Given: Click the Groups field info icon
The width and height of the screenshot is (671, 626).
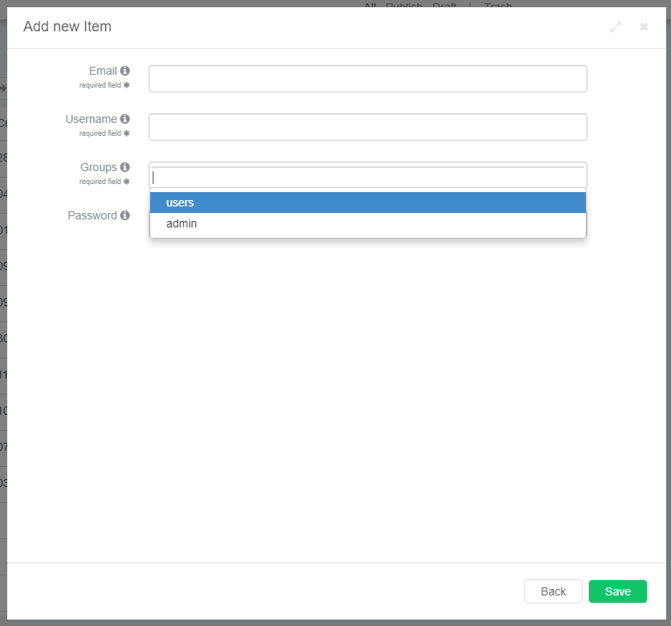Looking at the screenshot, I should pyautogui.click(x=125, y=167).
